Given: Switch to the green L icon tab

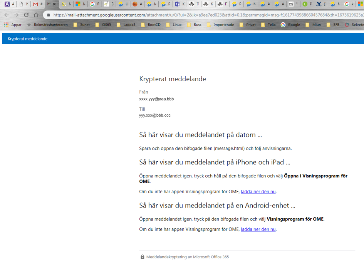Looking at the screenshot, I should coord(307,4).
